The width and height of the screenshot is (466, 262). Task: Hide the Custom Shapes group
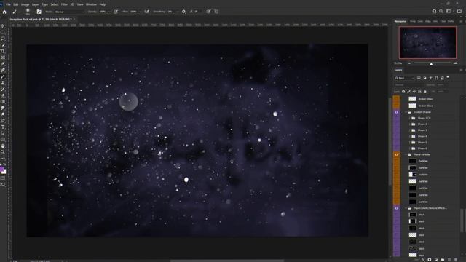pos(396,112)
